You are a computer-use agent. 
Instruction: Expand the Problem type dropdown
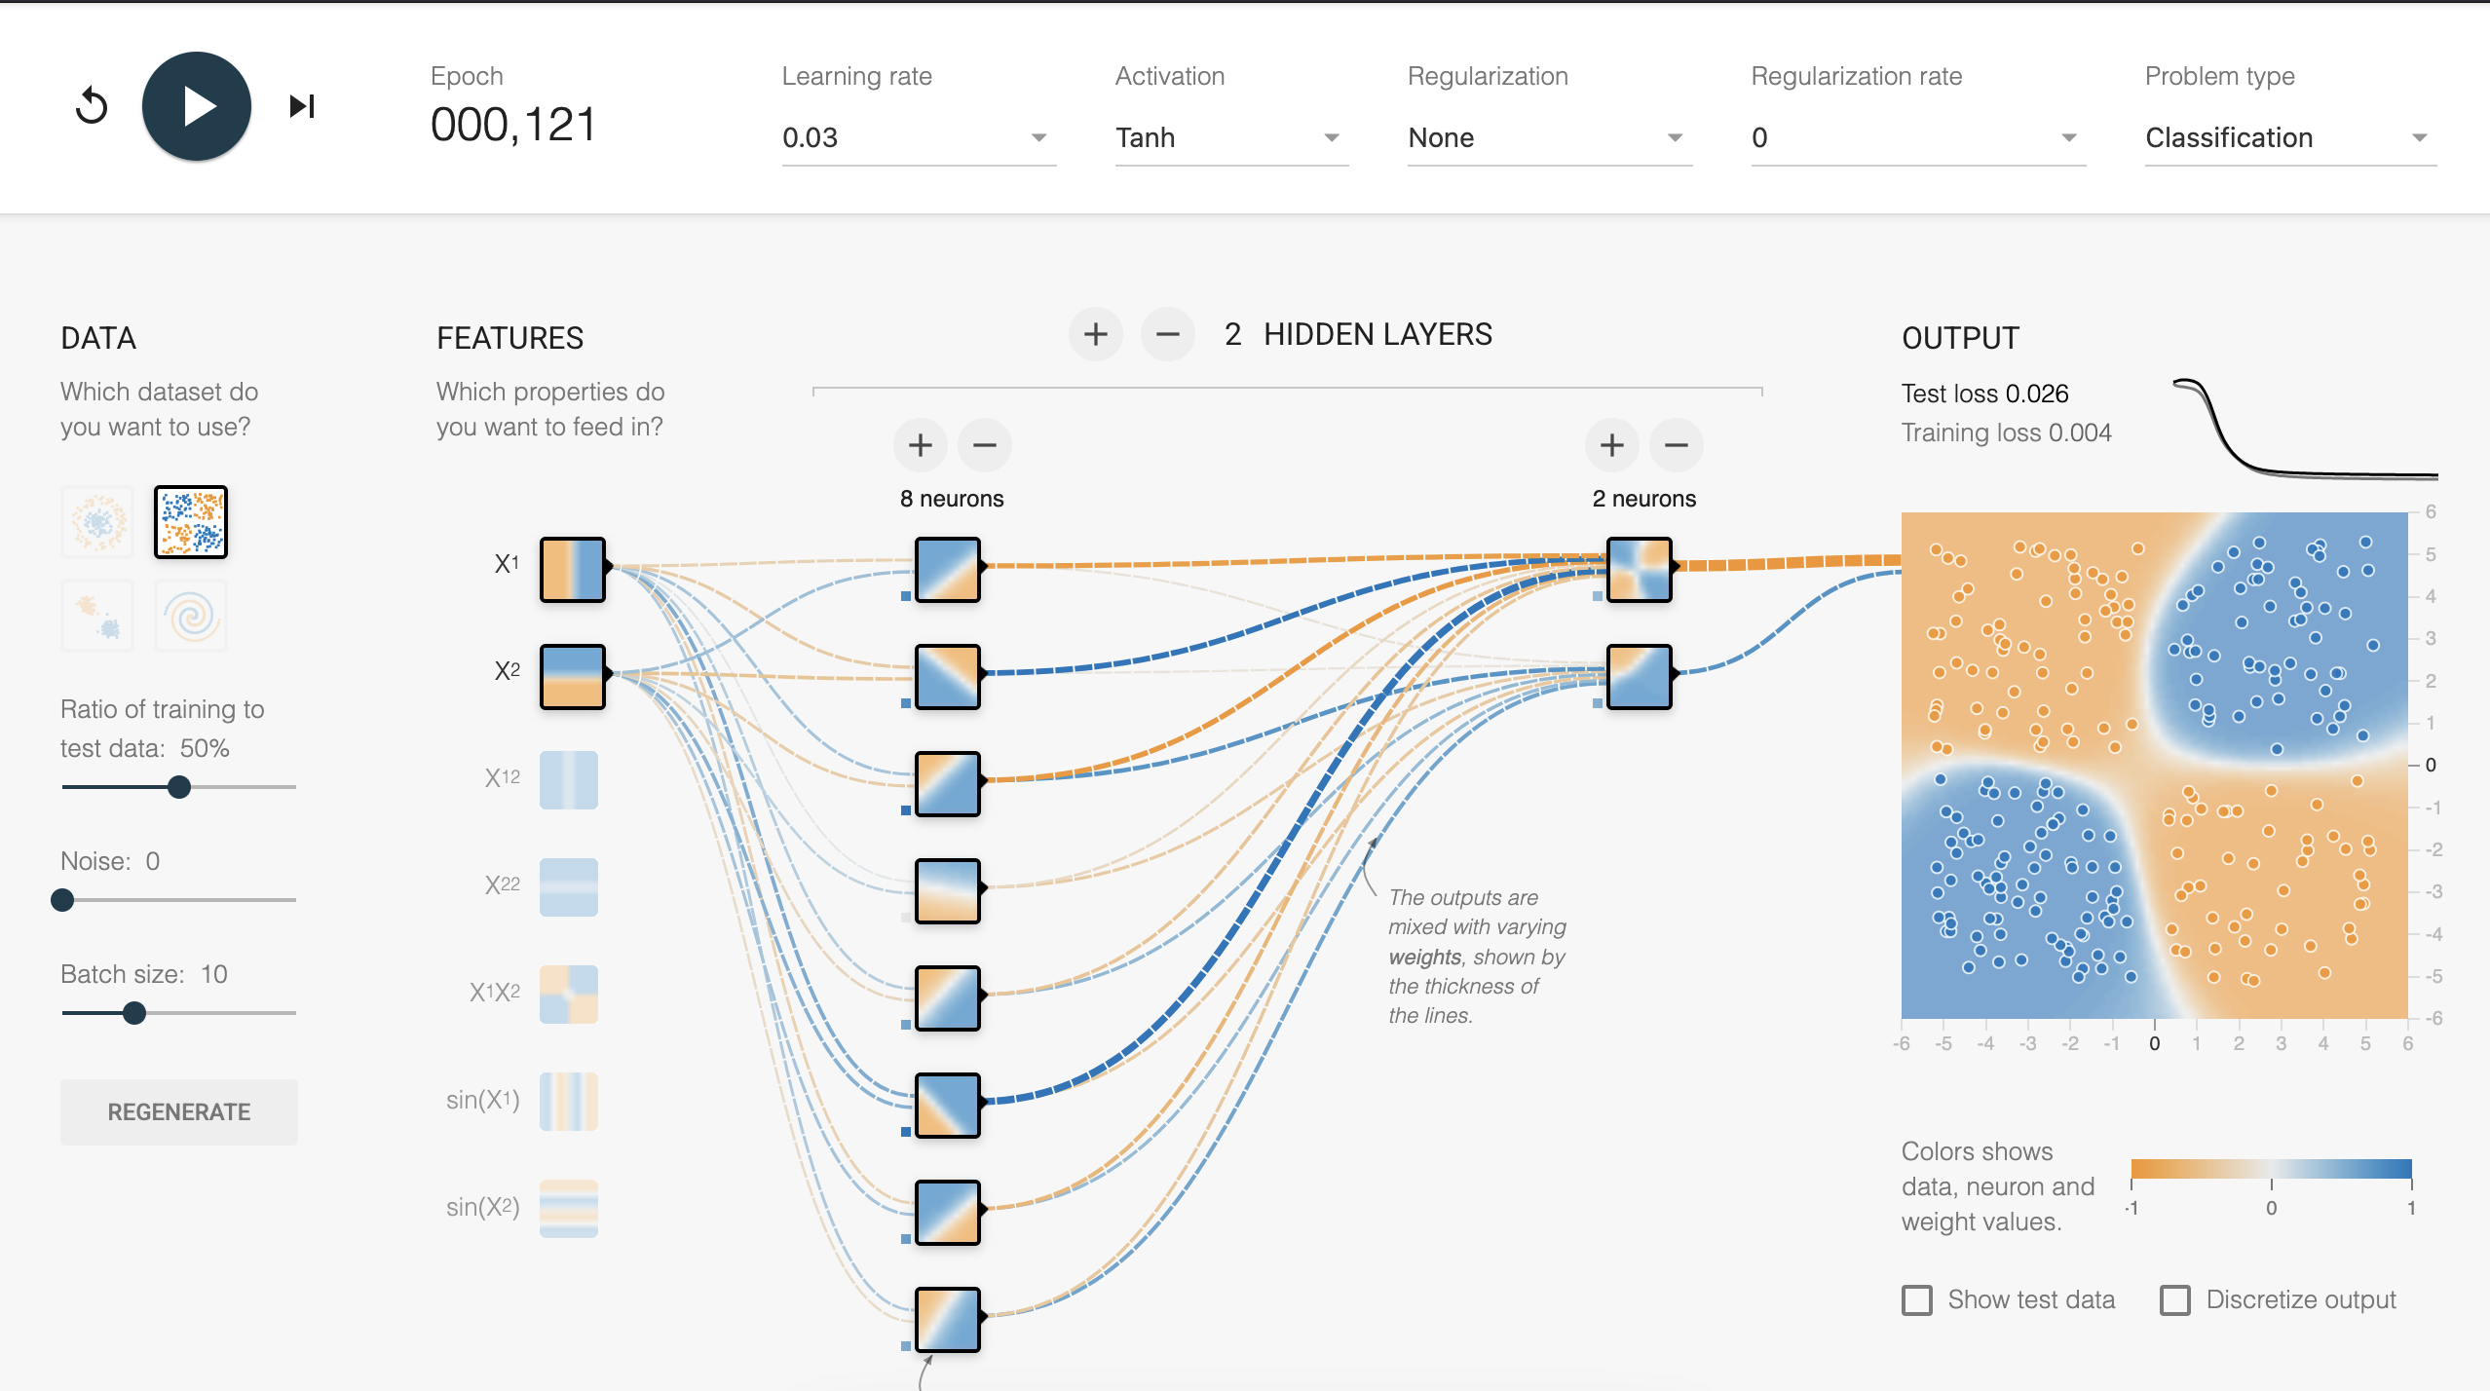tap(2289, 138)
